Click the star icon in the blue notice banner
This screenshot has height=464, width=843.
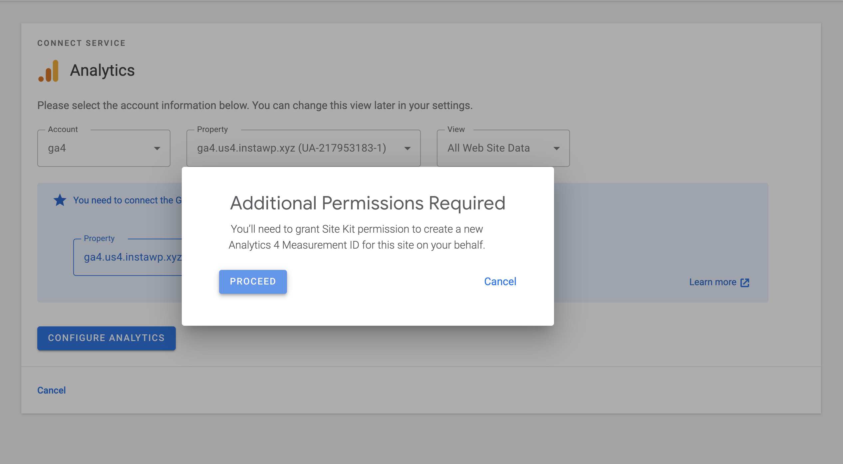click(x=59, y=200)
